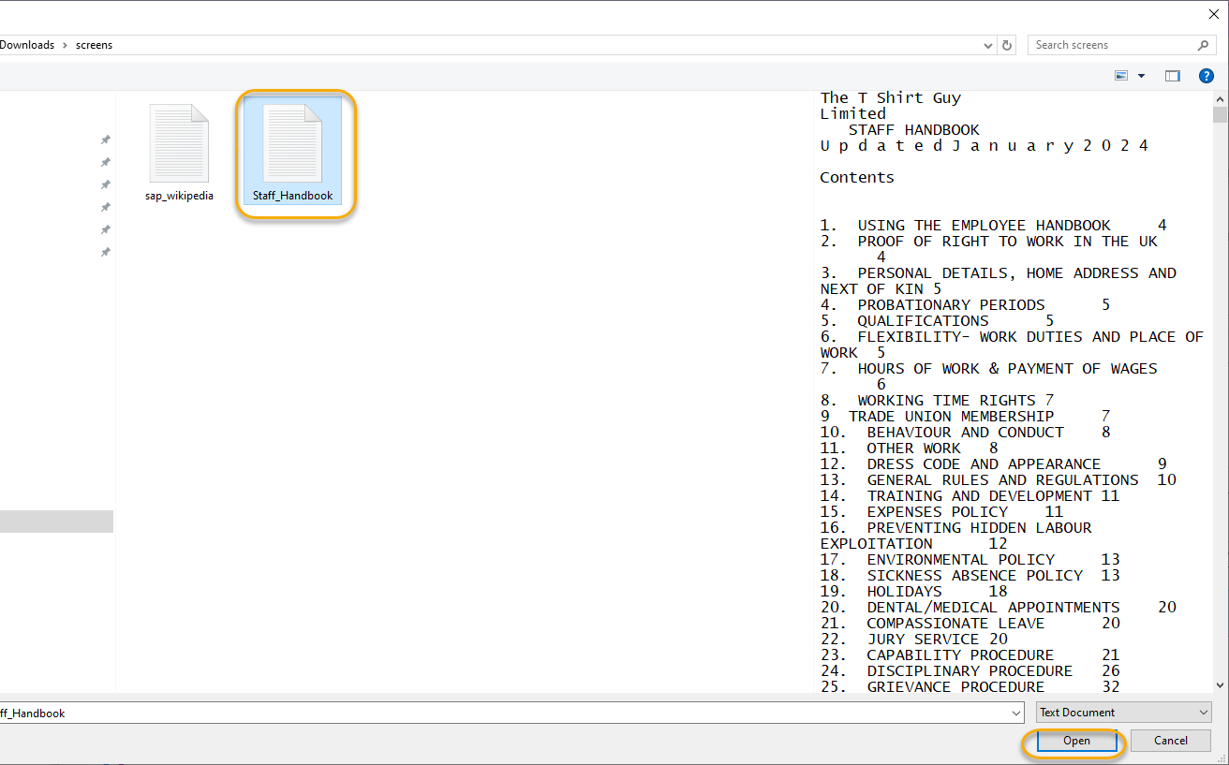Select the sap_wikipedia file icon
Screen dimensions: 1229x765
coord(179,143)
